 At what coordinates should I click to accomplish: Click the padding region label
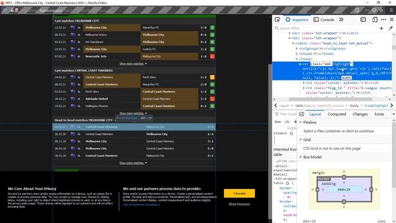(x=329, y=184)
